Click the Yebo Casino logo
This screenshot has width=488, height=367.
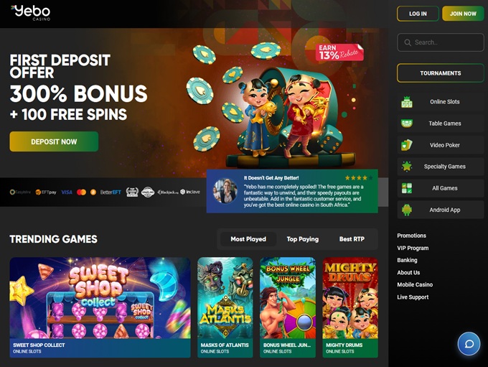30,13
